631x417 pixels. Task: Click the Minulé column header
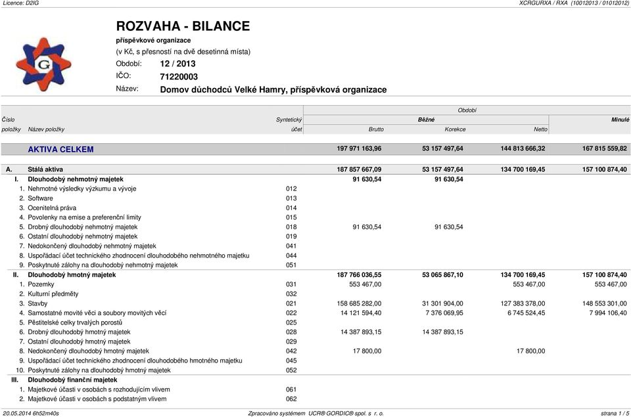coord(620,120)
